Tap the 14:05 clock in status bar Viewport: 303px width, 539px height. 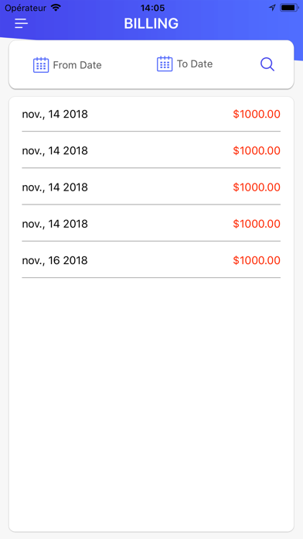click(152, 8)
